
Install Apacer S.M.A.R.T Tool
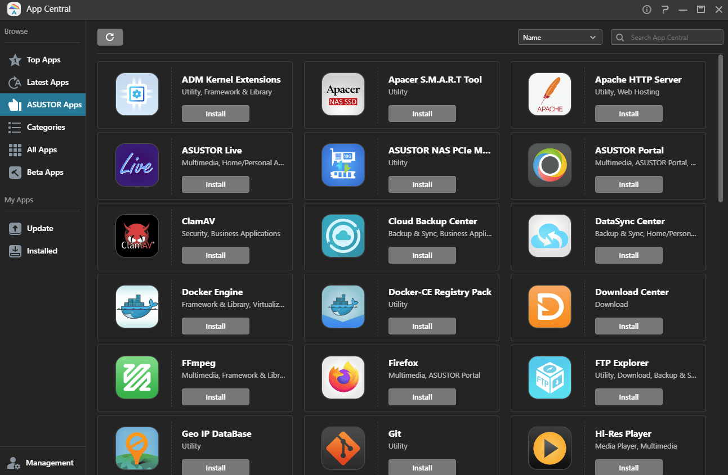click(x=422, y=114)
